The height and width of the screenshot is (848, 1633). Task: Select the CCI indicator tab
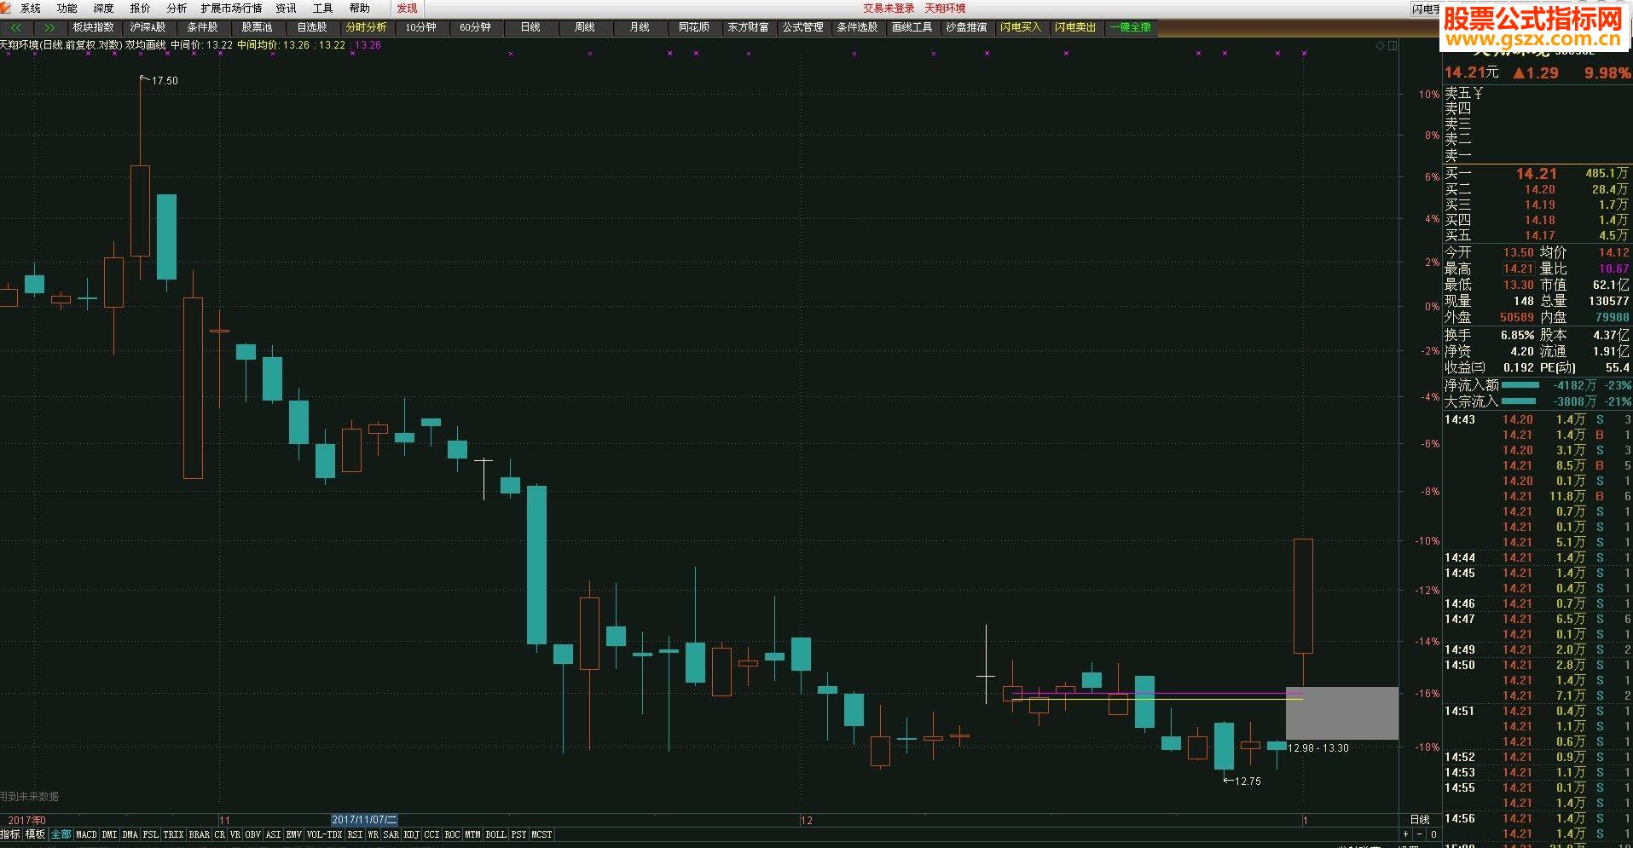(432, 834)
